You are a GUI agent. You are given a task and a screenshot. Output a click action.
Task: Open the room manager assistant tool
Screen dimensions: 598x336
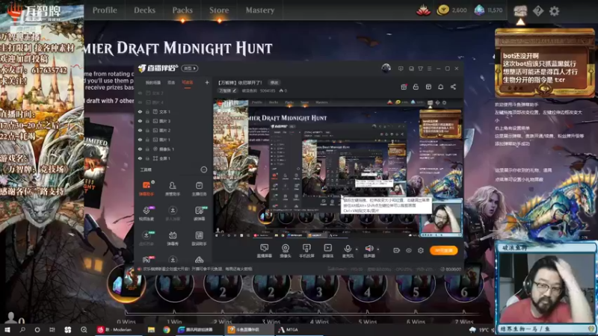[x=173, y=189]
